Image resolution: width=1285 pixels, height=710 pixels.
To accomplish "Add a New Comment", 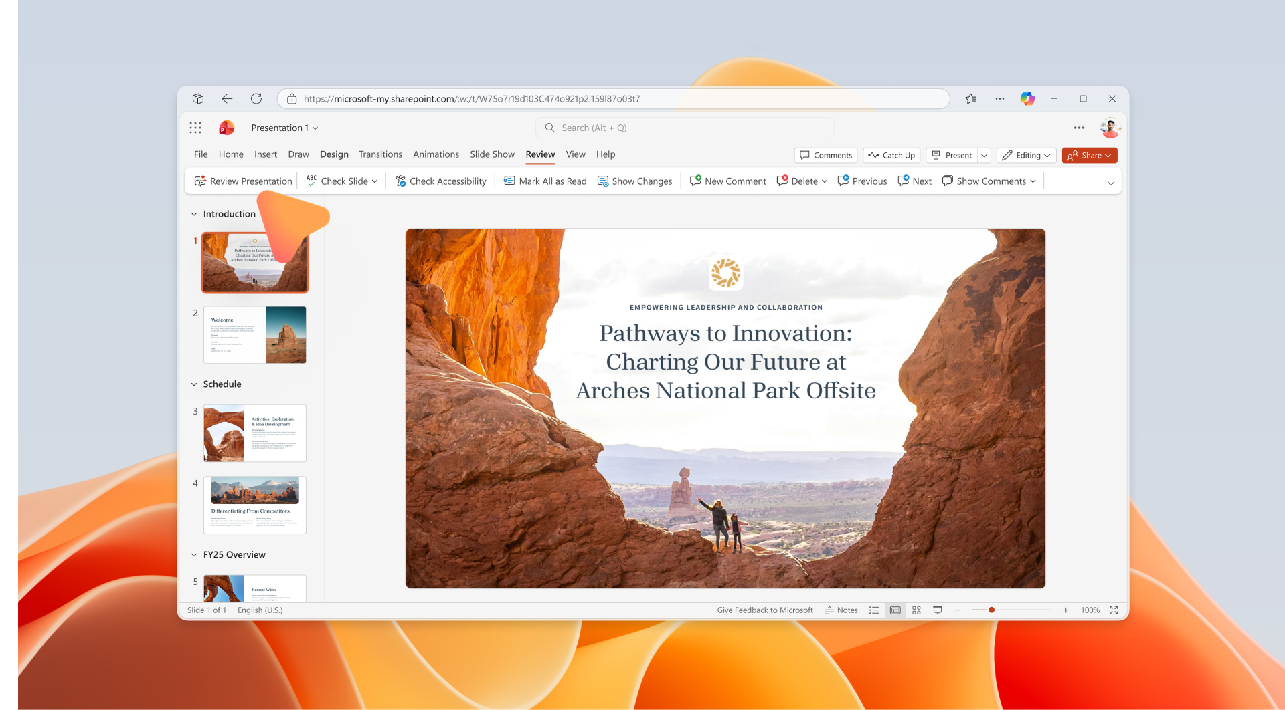I will [x=727, y=181].
